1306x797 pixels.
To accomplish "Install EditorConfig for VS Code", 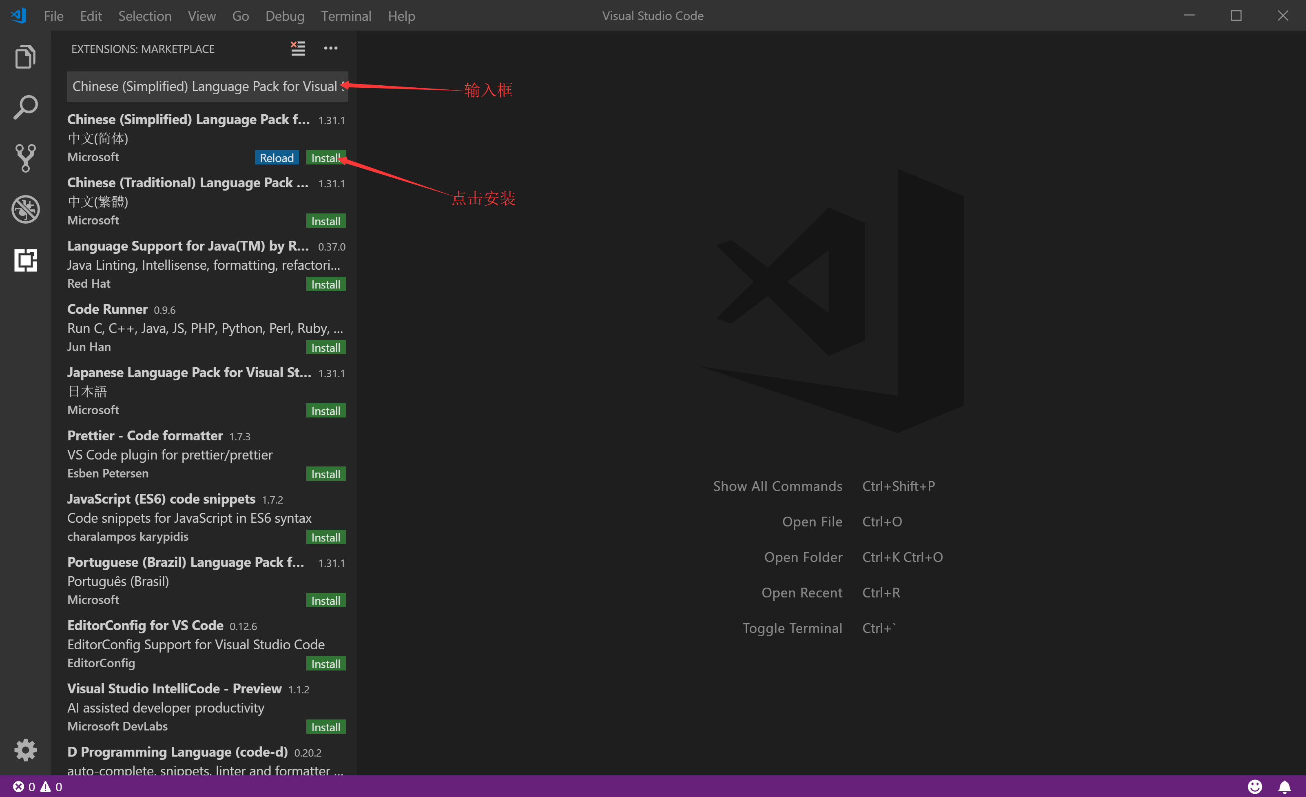I will coord(326,664).
